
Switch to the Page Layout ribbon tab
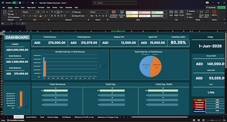coord(31,8)
